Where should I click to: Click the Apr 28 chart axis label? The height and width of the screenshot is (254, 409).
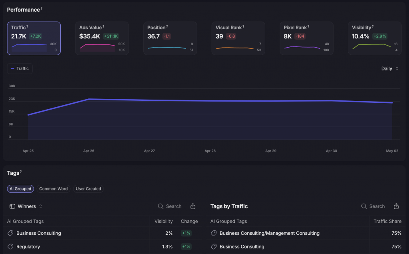point(210,151)
